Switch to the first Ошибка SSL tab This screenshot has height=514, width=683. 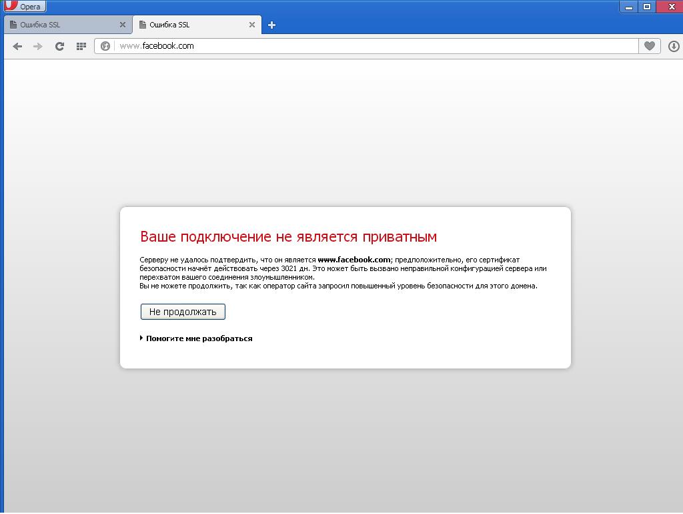pos(67,25)
